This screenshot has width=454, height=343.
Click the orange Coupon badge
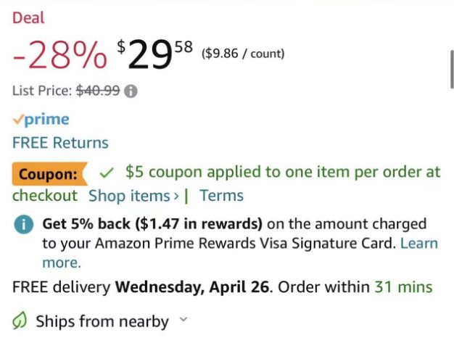coord(48,174)
